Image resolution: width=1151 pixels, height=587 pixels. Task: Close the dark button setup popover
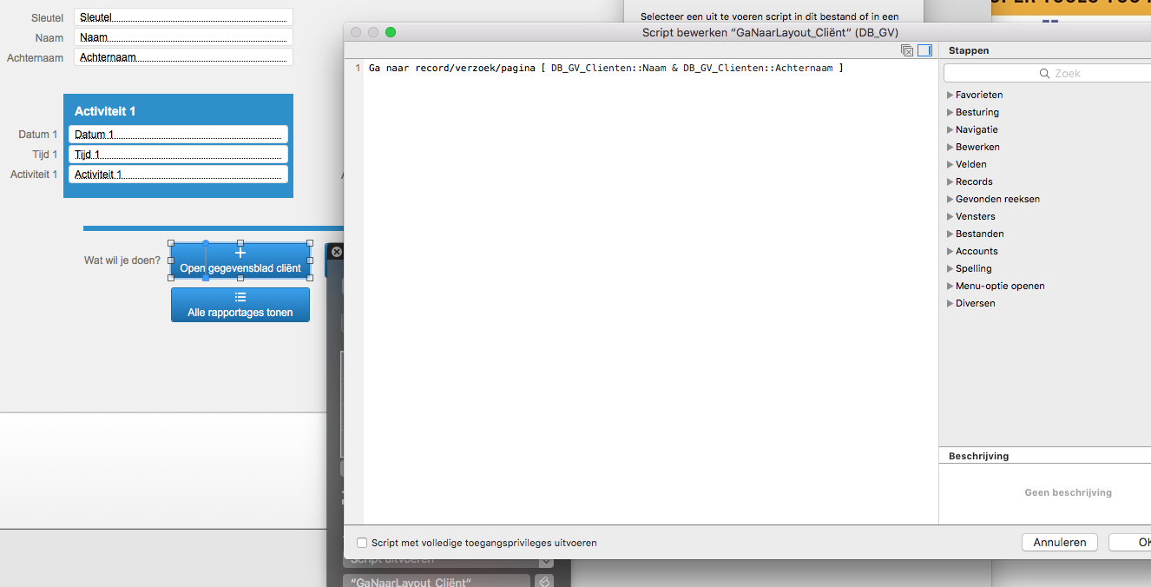point(337,252)
